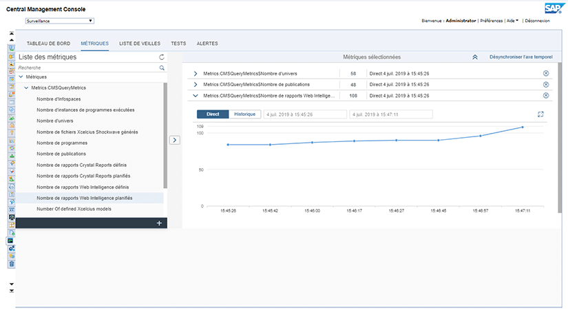The height and width of the screenshot is (317, 568).
Task: Jump to top of the sidebar icon list
Action: pos(12,33)
